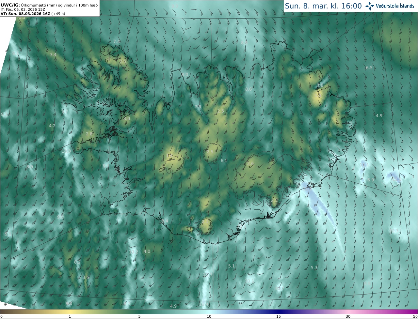Click the map value 7.9
418x319 pixels.
click(198, 107)
